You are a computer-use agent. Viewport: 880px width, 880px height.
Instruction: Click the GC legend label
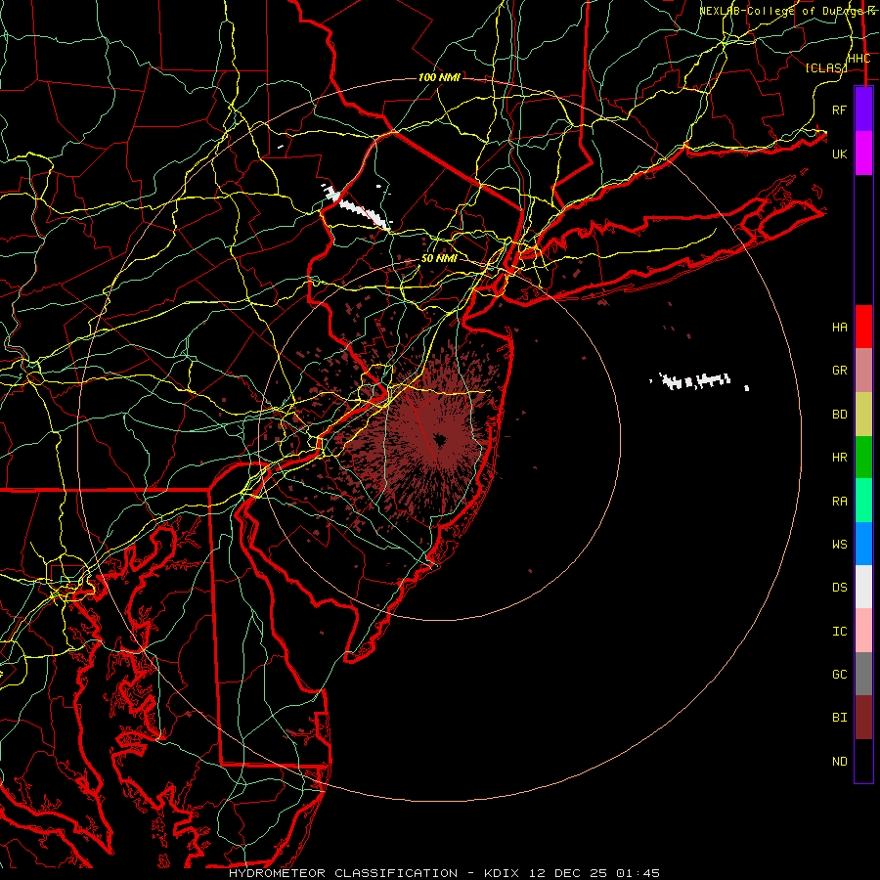point(839,675)
